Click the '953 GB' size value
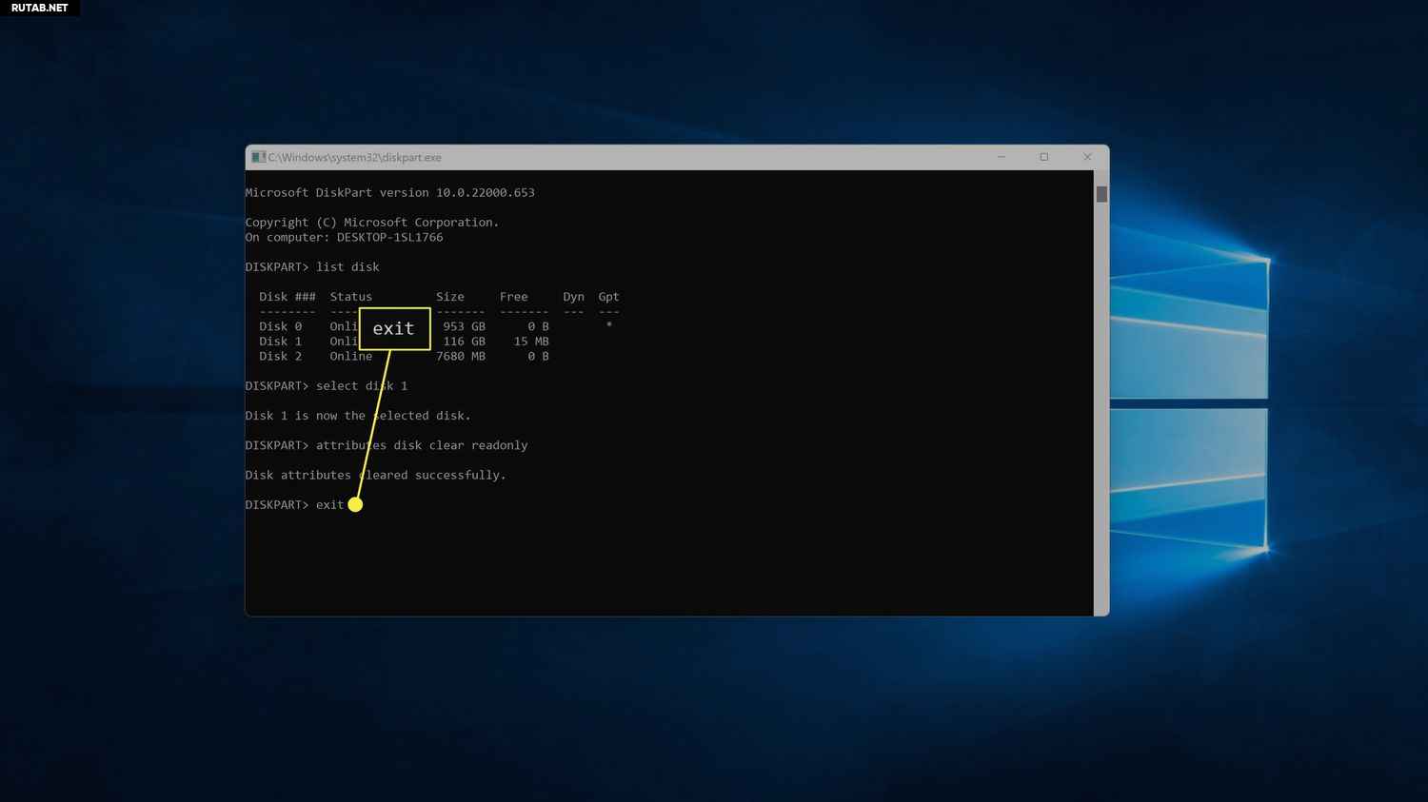Image resolution: width=1428 pixels, height=802 pixels. (x=464, y=325)
